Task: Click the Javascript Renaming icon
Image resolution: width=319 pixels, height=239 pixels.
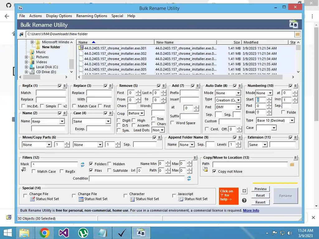Action: (x=181, y=199)
